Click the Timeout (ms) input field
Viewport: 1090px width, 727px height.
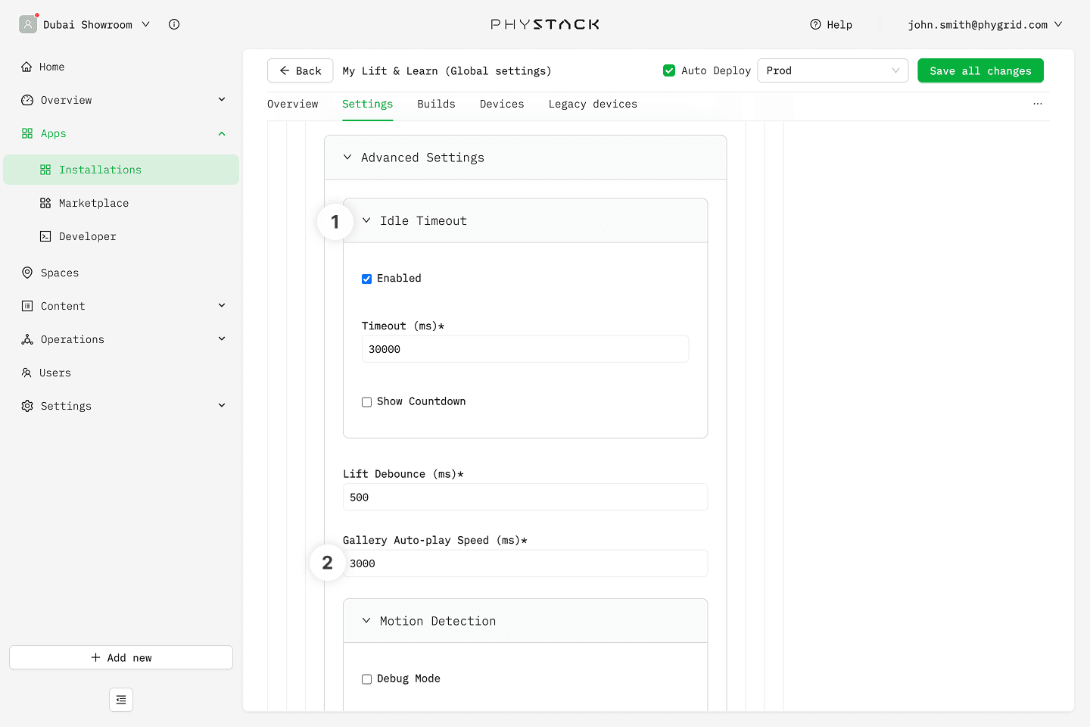[525, 349]
